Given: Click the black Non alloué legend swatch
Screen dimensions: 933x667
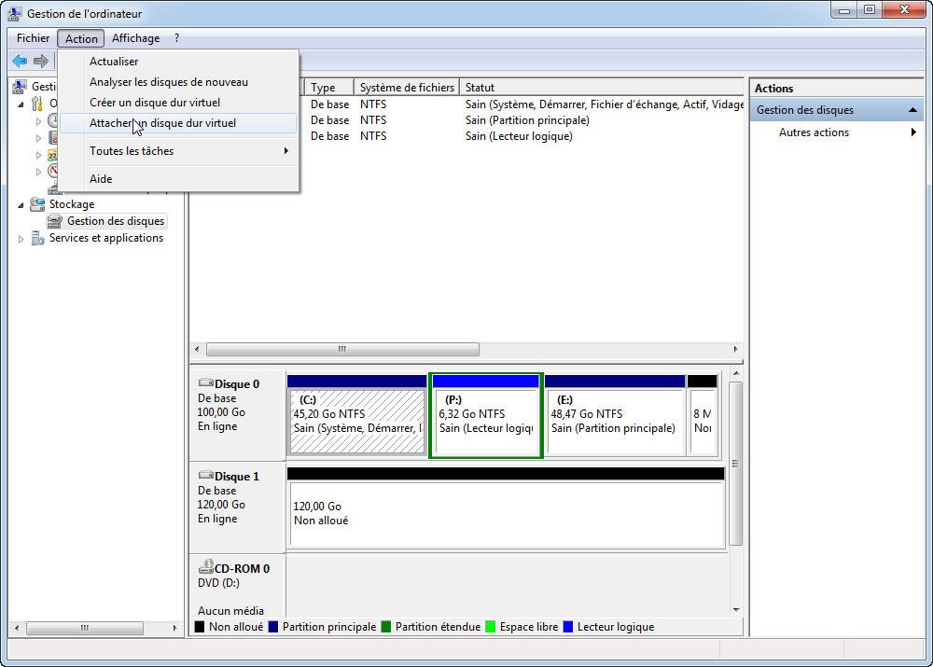Looking at the screenshot, I should coord(200,627).
